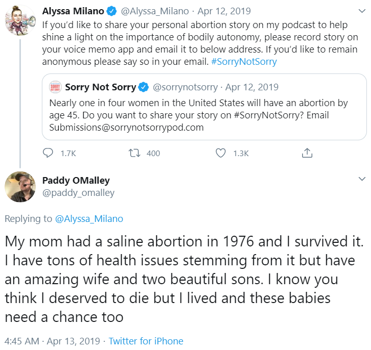This screenshot has height=350, width=371.
Task: Open the quoted Sorry Not Sorry tweet
Action: [x=204, y=115]
